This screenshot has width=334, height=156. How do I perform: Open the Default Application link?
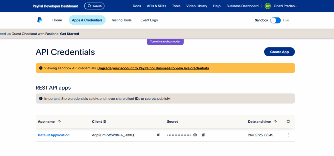[x=54, y=135]
